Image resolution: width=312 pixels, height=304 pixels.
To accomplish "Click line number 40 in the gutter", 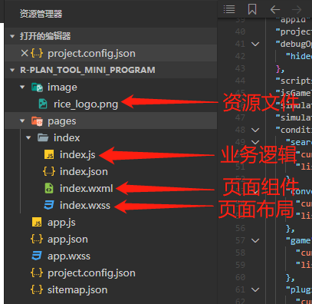I will [x=240, y=31].
